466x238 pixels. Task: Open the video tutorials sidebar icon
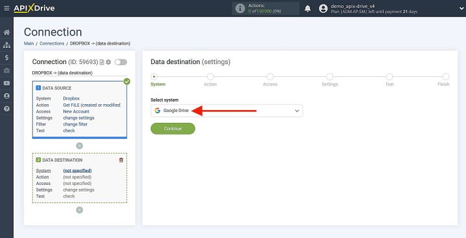[6, 83]
